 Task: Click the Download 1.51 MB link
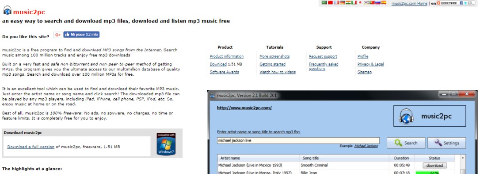pyautogui.click(x=218, y=64)
